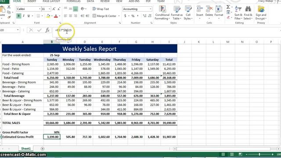Click the Clear eraser icon
Image resolution: width=281 pixels, height=158 pixels.
click(228, 18)
